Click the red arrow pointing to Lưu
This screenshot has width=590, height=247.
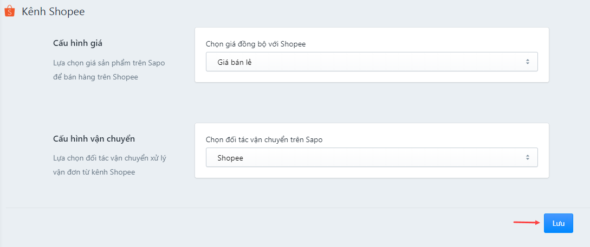[x=527, y=223]
